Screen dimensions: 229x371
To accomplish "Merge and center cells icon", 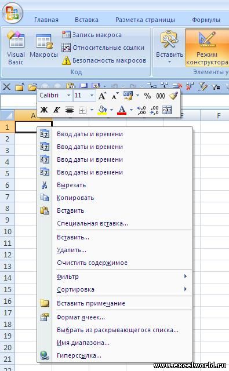I will tap(167, 110).
